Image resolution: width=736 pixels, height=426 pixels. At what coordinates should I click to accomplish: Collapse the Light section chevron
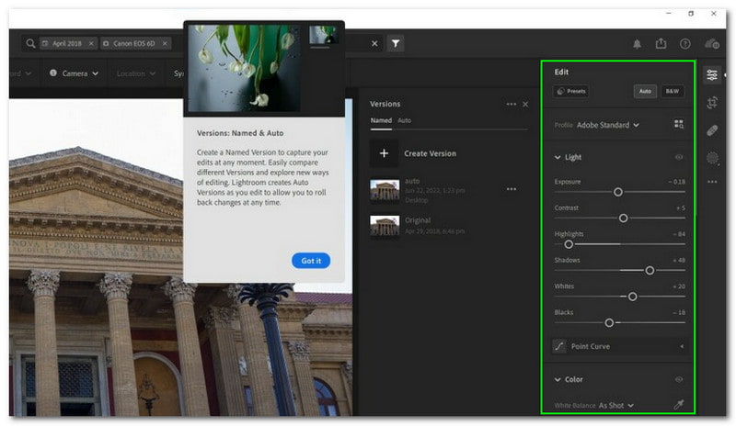[558, 157]
